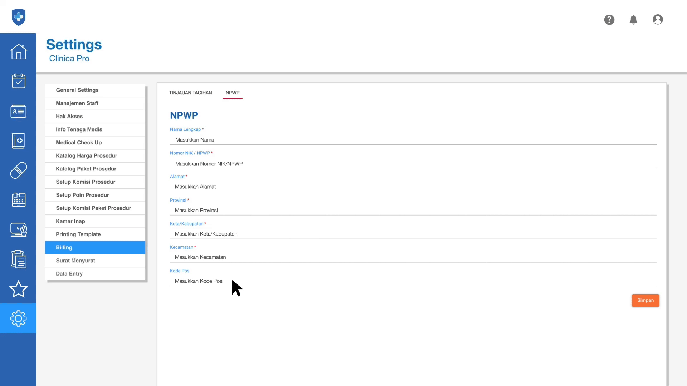The width and height of the screenshot is (687, 386).
Task: Open the user profile account icon
Action: [x=658, y=20]
